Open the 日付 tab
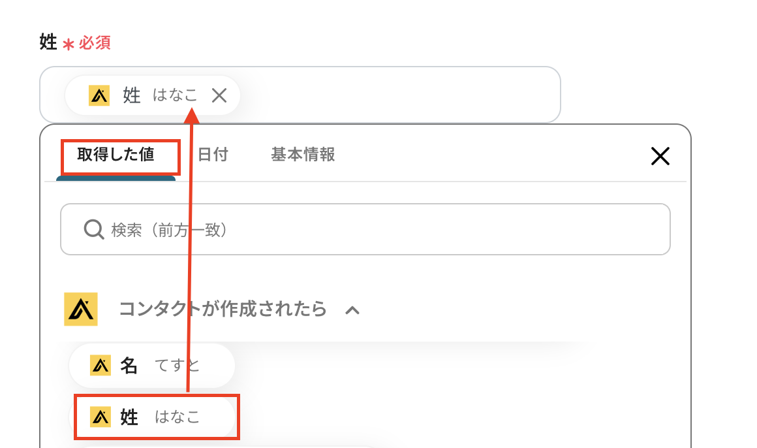 point(213,155)
